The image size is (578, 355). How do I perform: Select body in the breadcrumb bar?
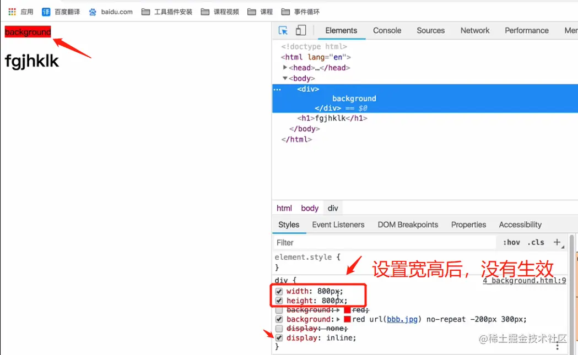tap(310, 208)
